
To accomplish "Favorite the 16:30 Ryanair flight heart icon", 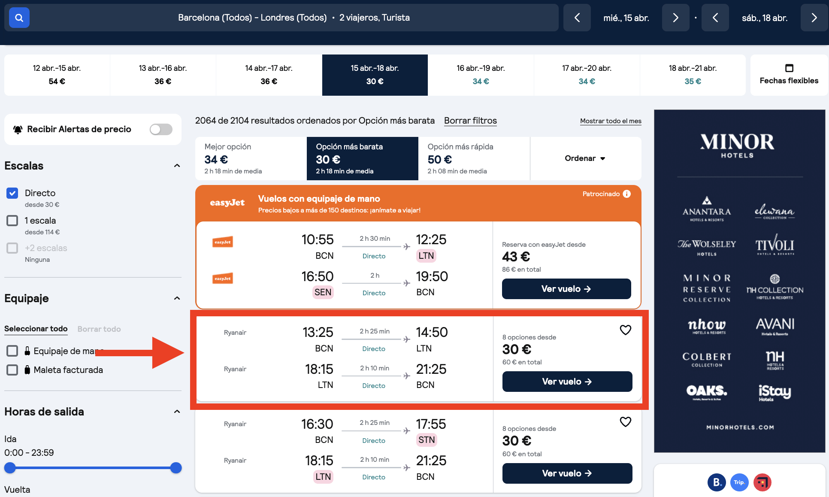I will click(x=625, y=422).
